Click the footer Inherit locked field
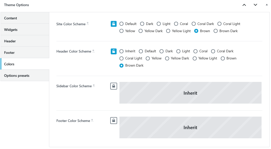 coord(190,127)
